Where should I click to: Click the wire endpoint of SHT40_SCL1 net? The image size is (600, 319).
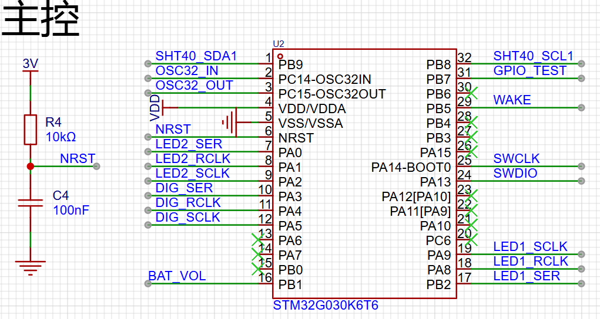pos(581,64)
